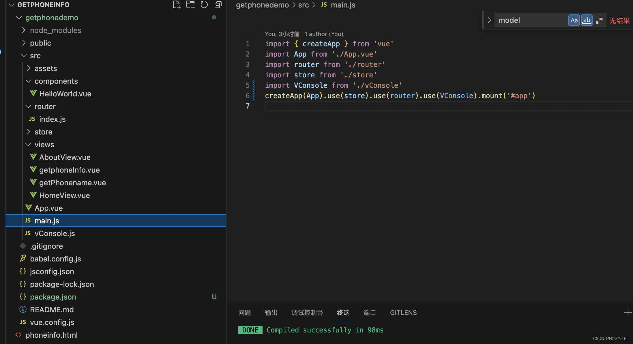This screenshot has height=344, width=633.
Task: Click the Vue icon beside HelloWorld.vue
Action: 33,94
